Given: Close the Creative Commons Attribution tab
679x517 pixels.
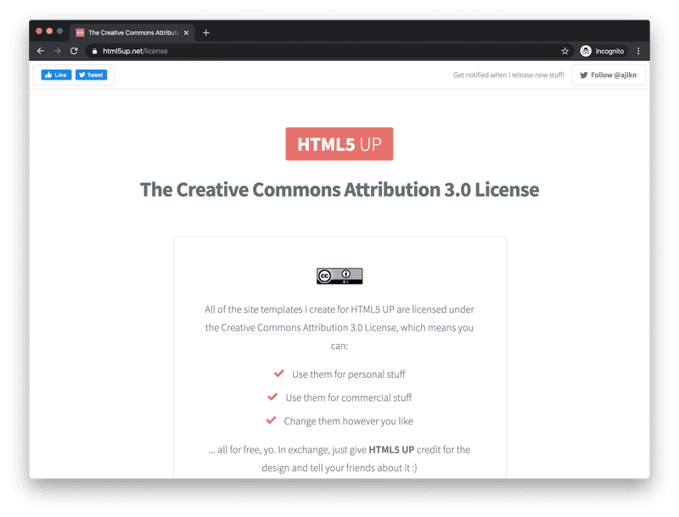Looking at the screenshot, I should point(186,33).
